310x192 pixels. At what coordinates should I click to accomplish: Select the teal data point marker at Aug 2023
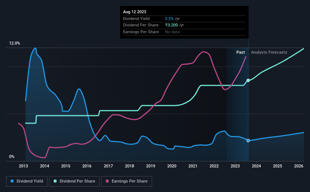(248, 81)
